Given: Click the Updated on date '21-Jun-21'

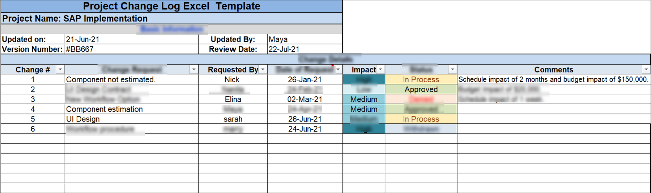Looking at the screenshot, I should [82, 39].
